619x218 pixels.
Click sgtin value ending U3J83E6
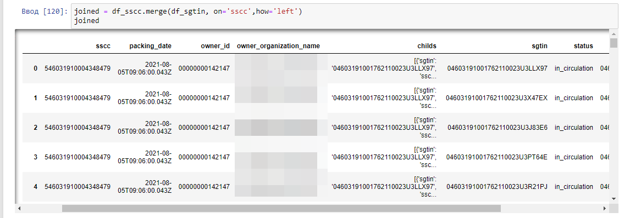498,128
